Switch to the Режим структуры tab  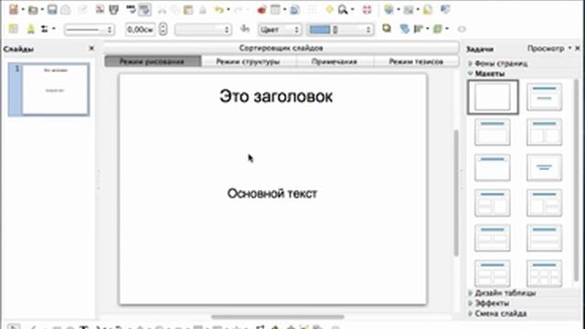pos(248,61)
